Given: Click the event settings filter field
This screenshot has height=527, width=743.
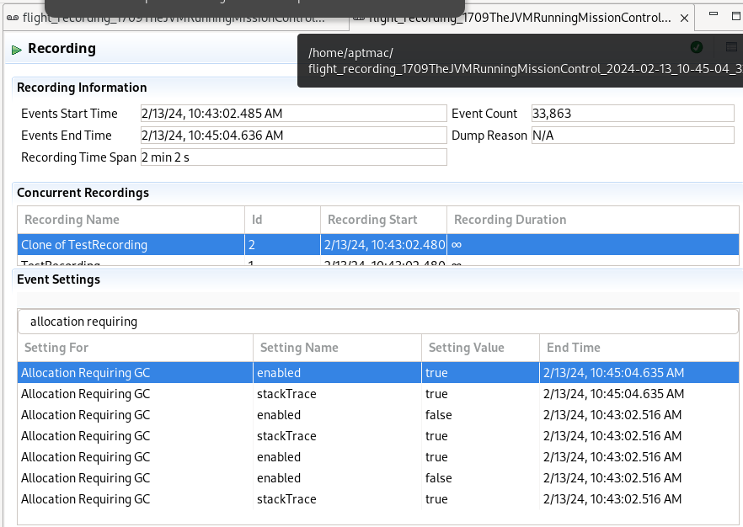Looking at the screenshot, I should (x=377, y=322).
